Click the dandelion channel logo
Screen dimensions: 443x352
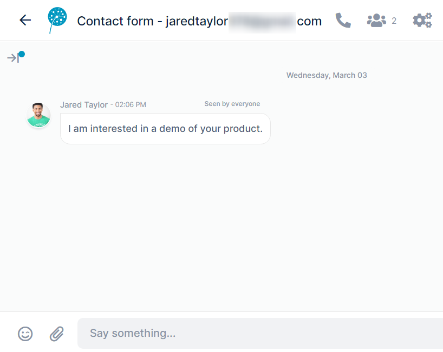pyautogui.click(x=57, y=20)
